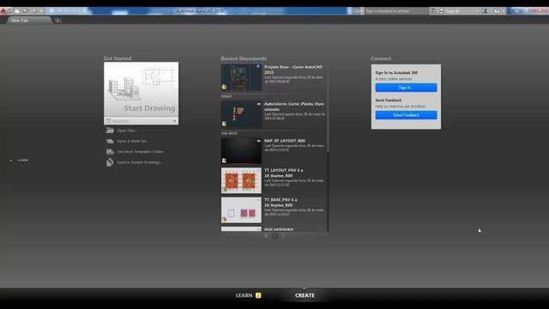
Task: Pin the Apto1dorm_Curso_Planta document
Action: point(259,104)
